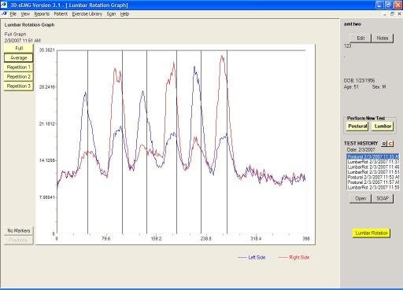
Task: Open the Patient menu
Action: pyautogui.click(x=61, y=14)
